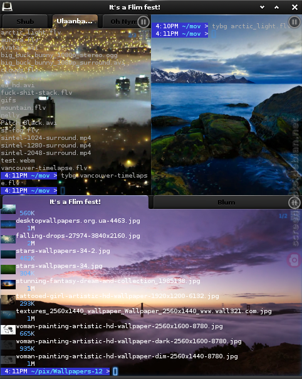Click thumbnail of tattooed-girl-artistic-hd-wallpaper

pos(8,299)
